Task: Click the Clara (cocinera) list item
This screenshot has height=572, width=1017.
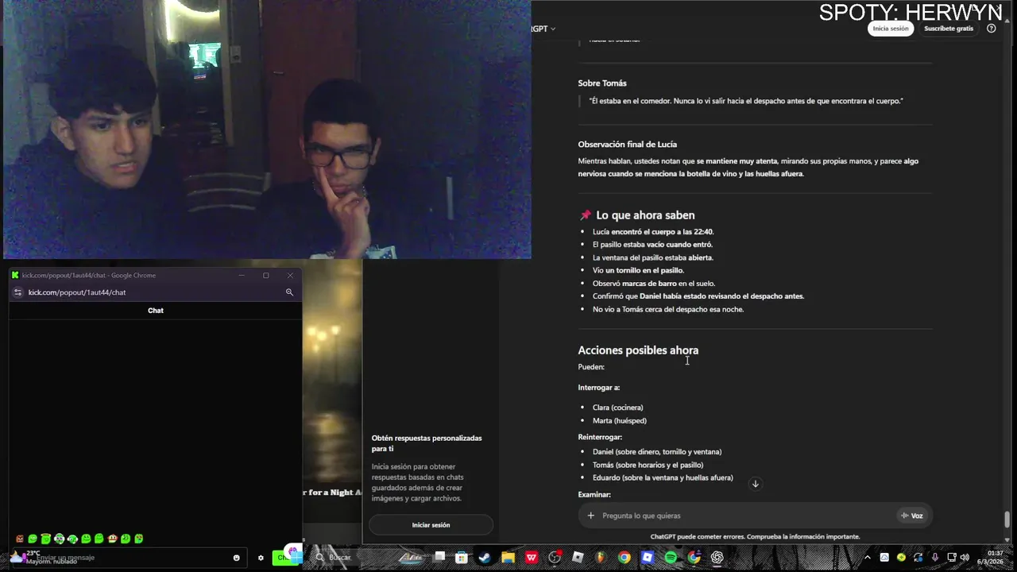Action: tap(617, 408)
